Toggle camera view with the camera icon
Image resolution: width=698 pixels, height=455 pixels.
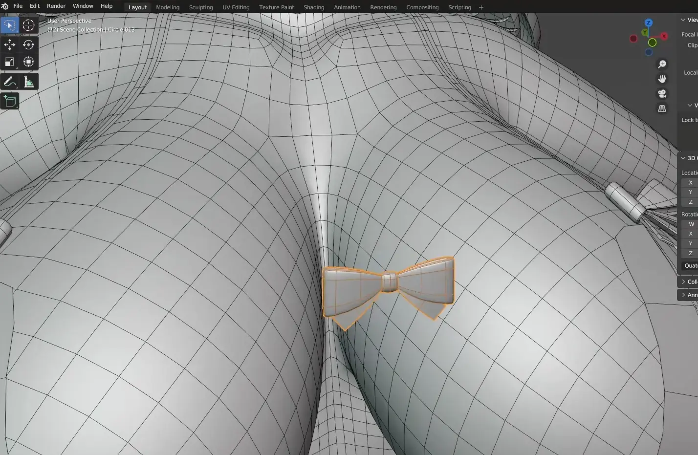point(662,94)
